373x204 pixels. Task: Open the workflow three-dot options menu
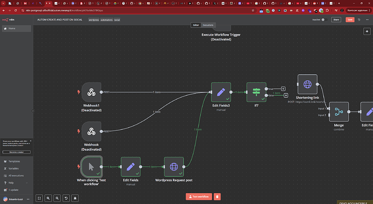click(367, 20)
